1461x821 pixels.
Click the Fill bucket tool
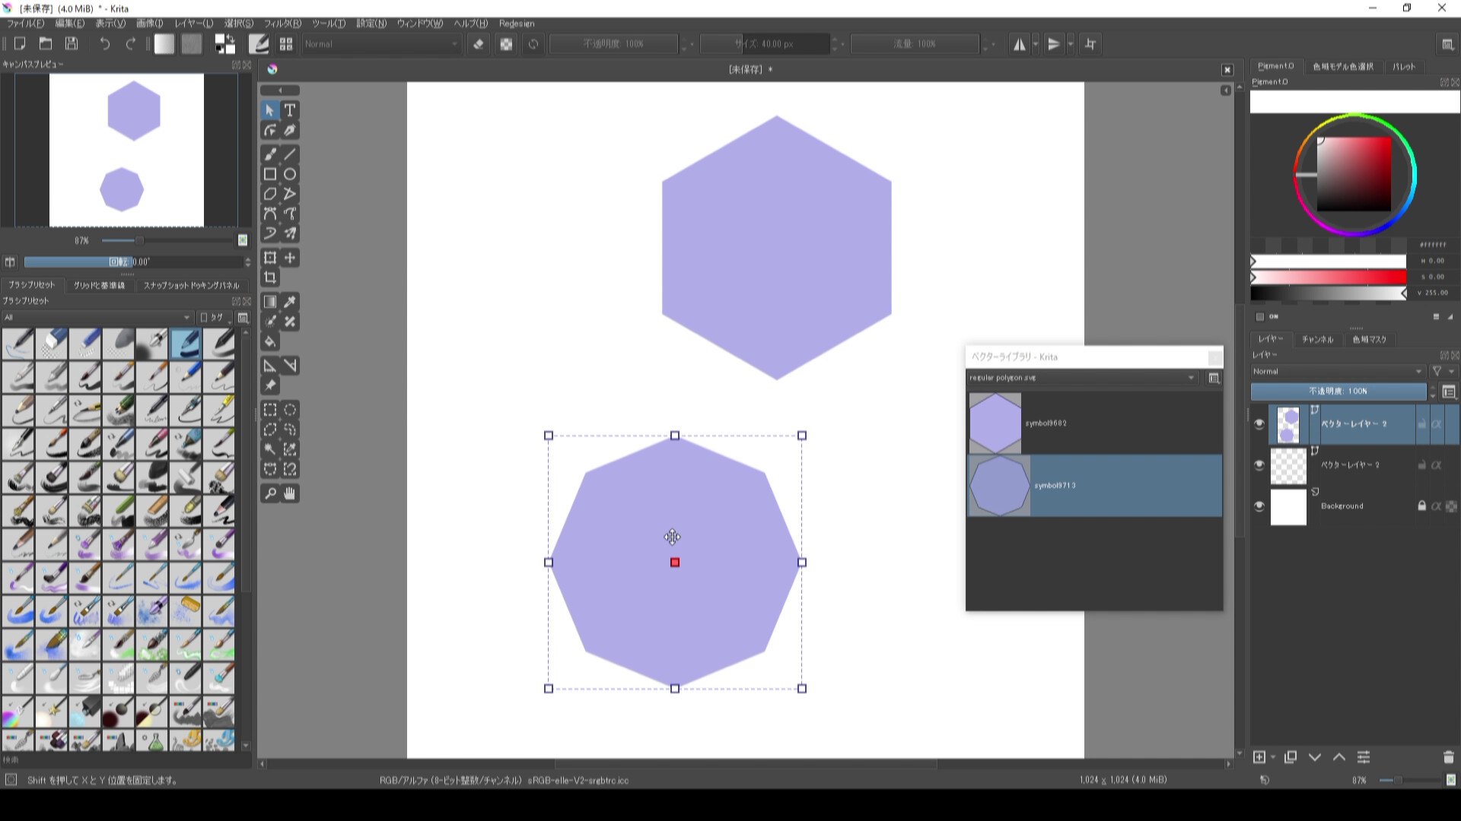270,341
